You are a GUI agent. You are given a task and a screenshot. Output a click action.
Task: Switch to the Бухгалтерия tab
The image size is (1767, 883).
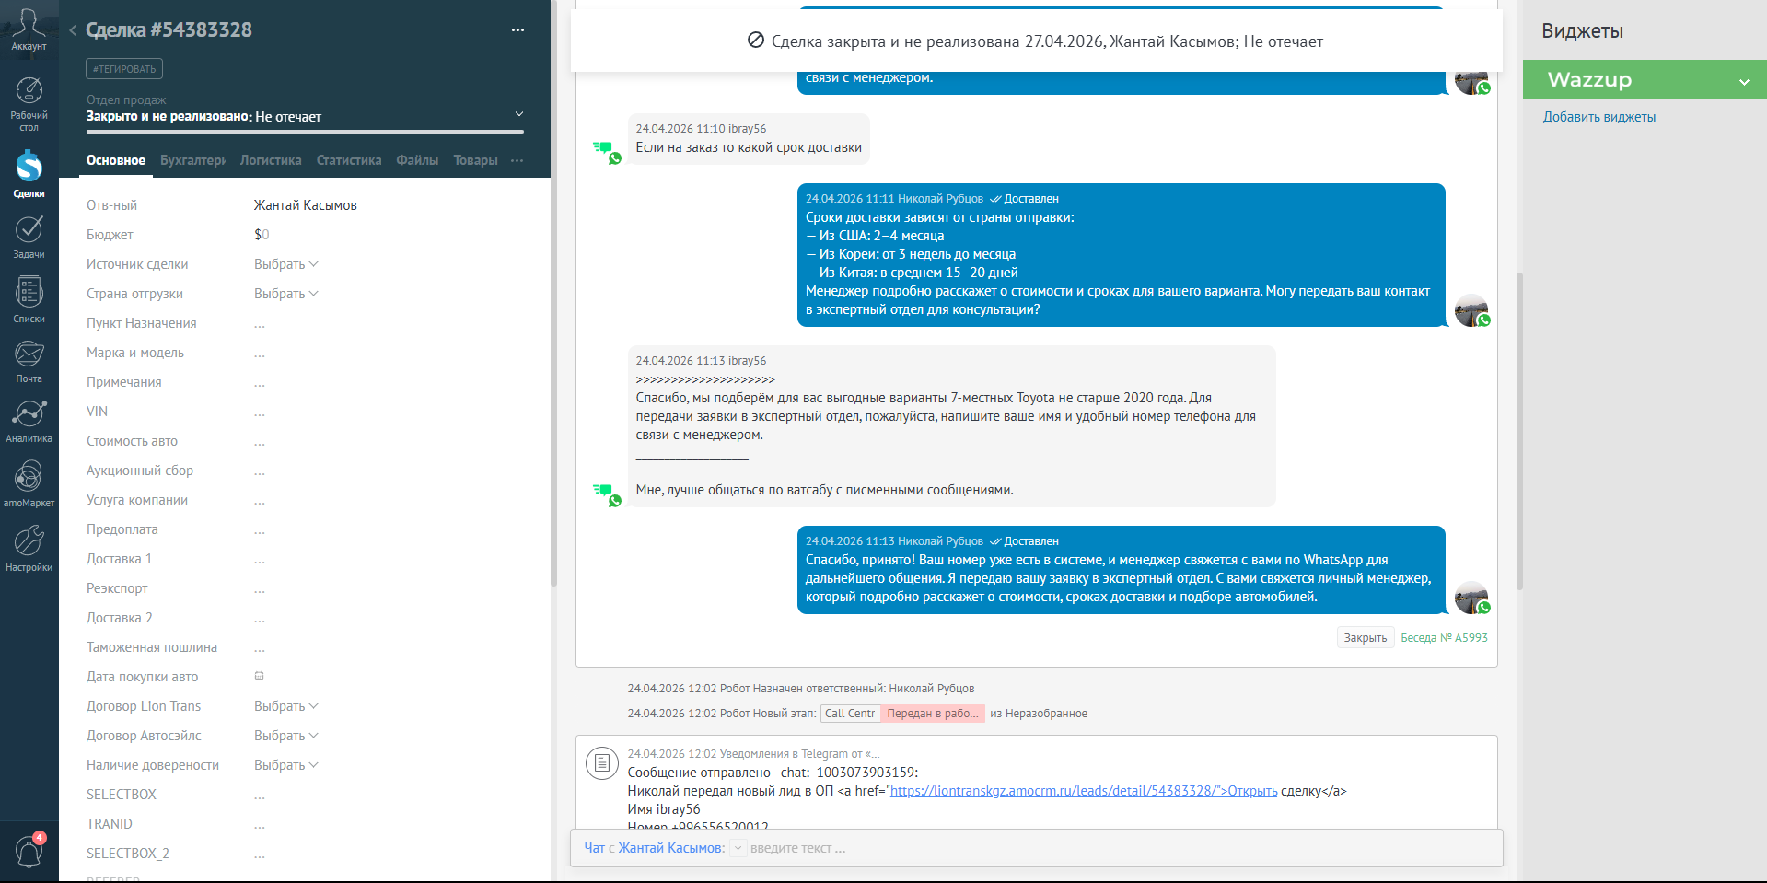coord(192,160)
